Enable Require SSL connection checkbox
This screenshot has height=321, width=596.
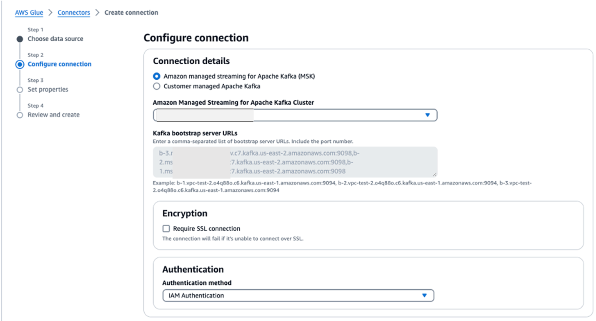(166, 229)
